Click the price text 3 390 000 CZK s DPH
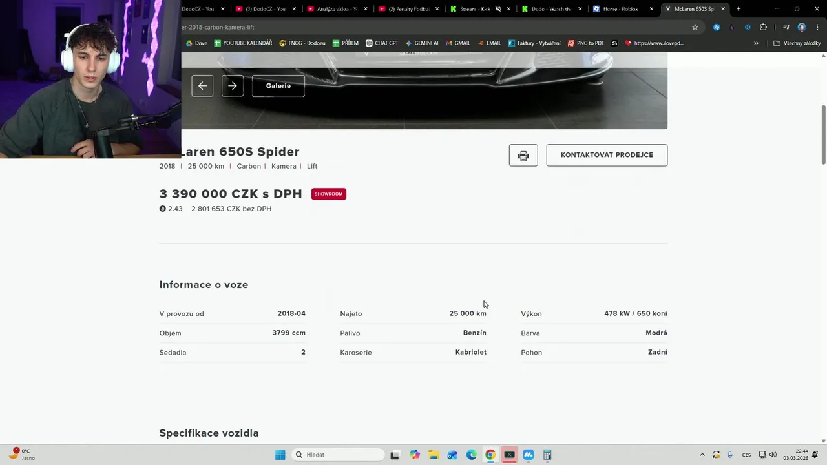This screenshot has width=827, height=465. click(x=231, y=194)
